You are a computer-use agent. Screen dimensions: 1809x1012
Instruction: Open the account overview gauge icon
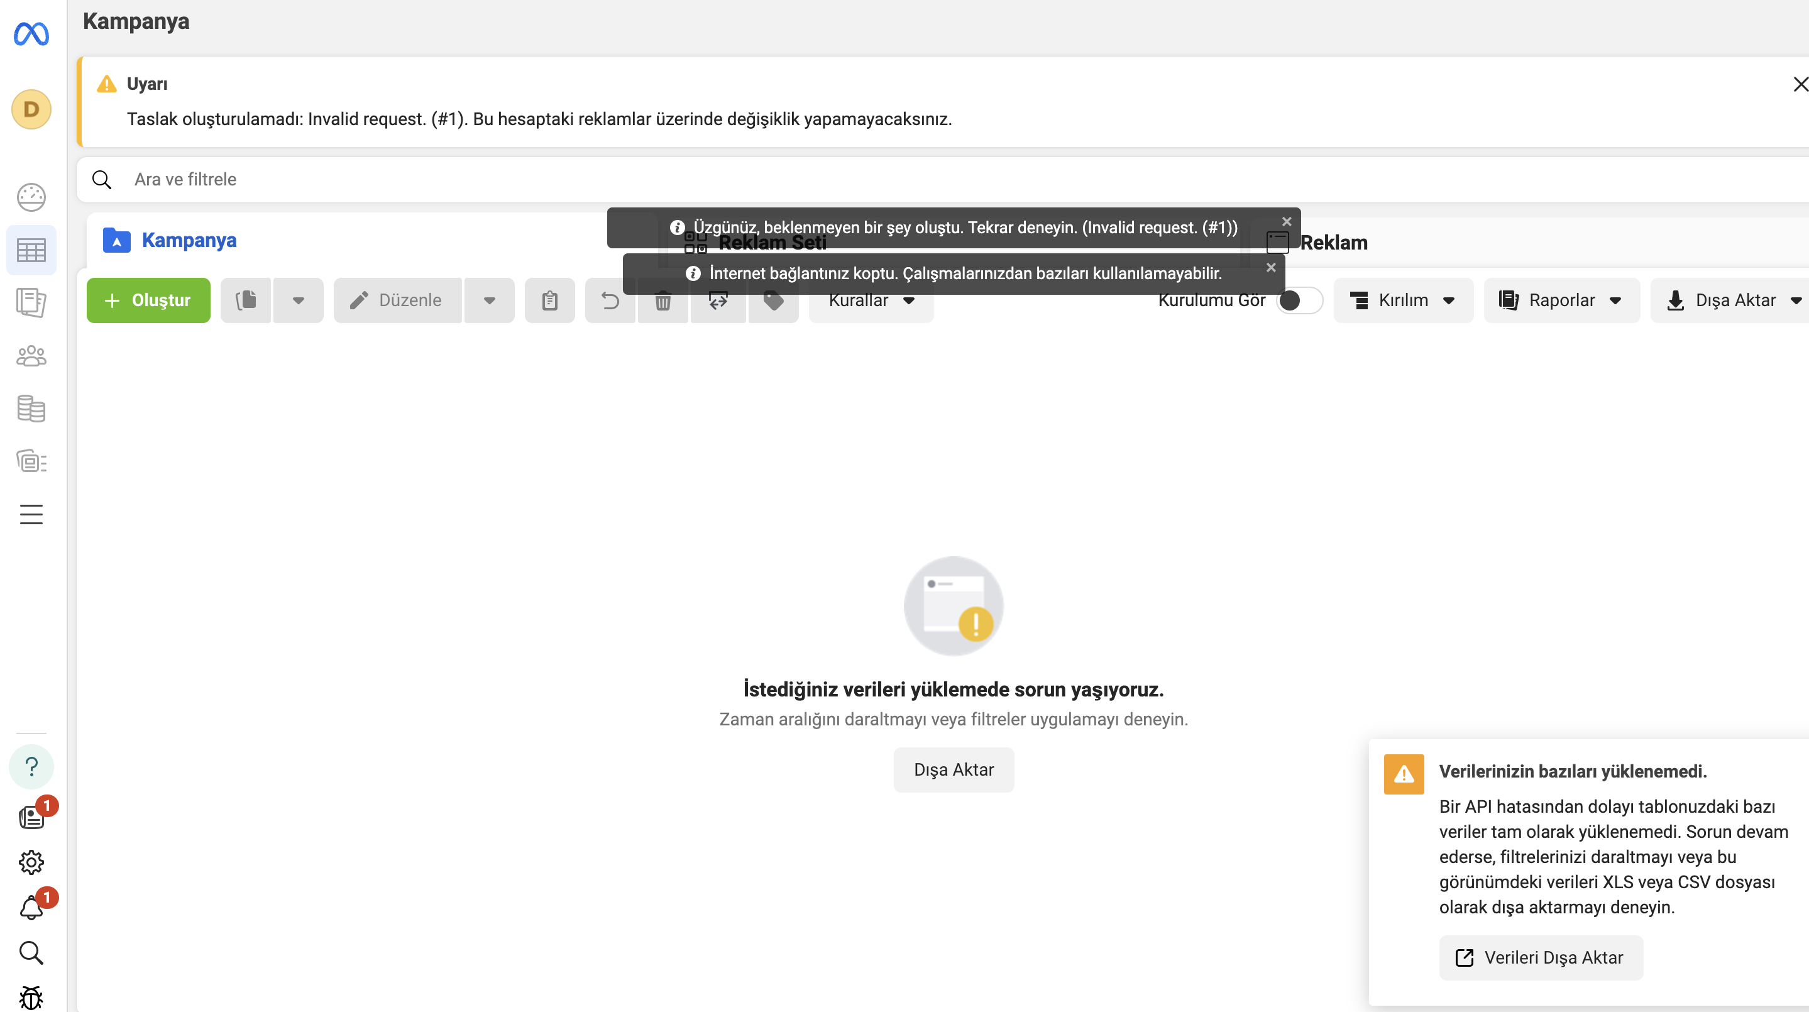pyautogui.click(x=31, y=197)
